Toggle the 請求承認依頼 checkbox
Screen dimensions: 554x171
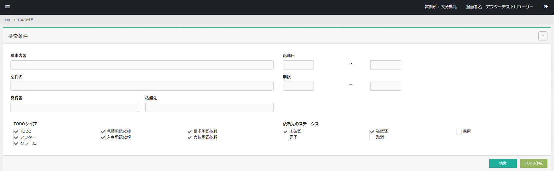tap(189, 132)
